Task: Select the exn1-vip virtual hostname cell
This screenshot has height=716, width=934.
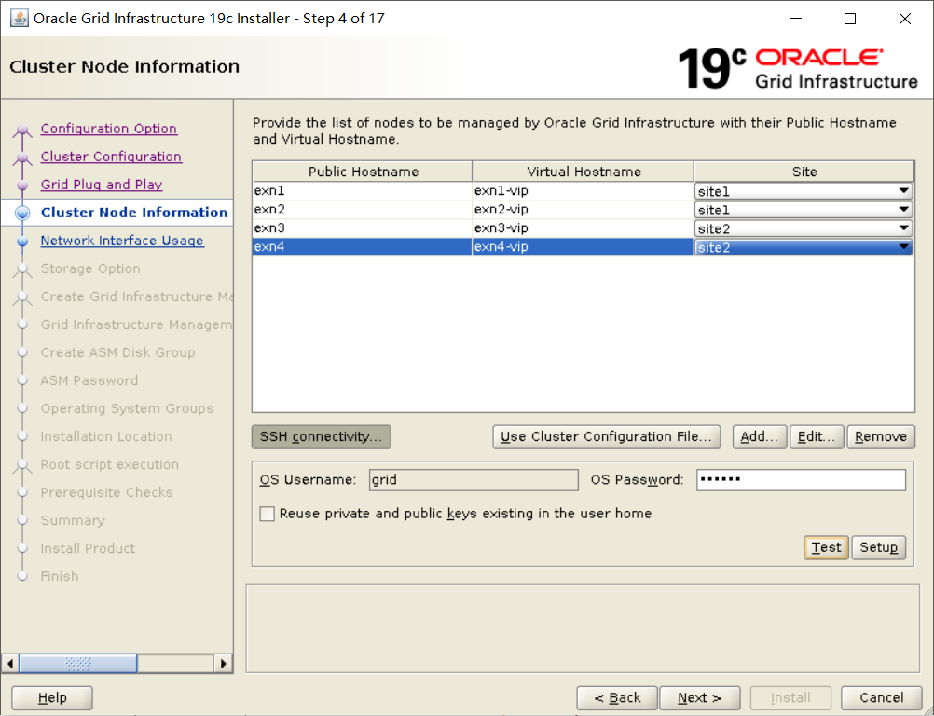Action: (x=584, y=190)
